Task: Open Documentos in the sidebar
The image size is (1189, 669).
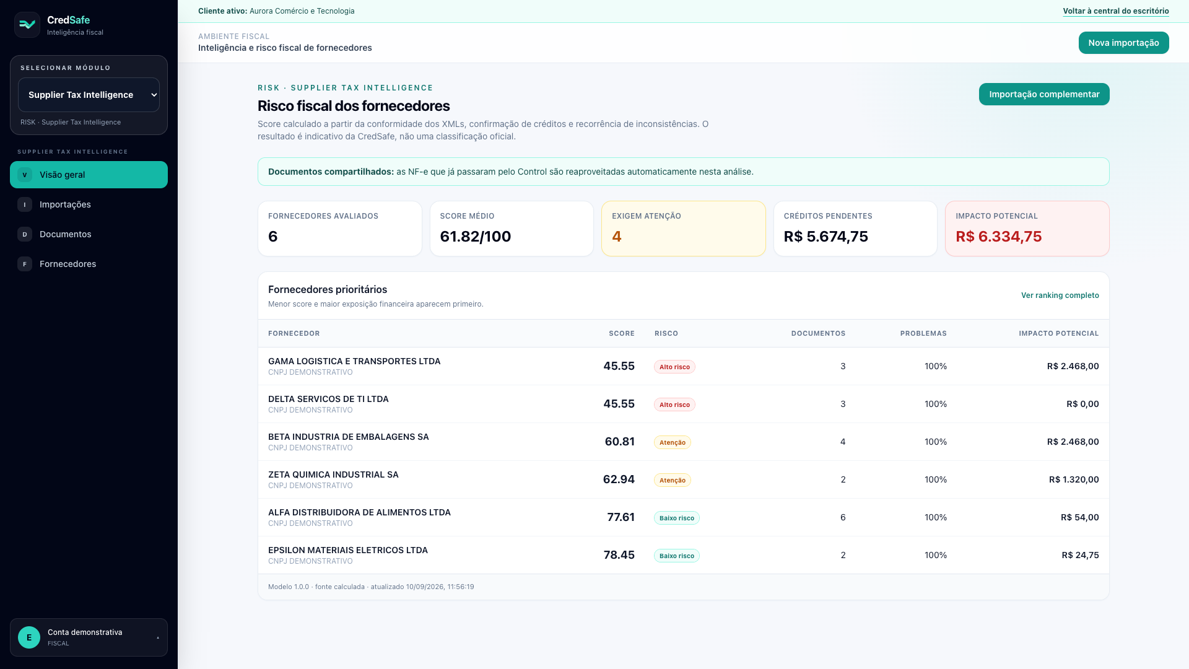Action: point(89,234)
